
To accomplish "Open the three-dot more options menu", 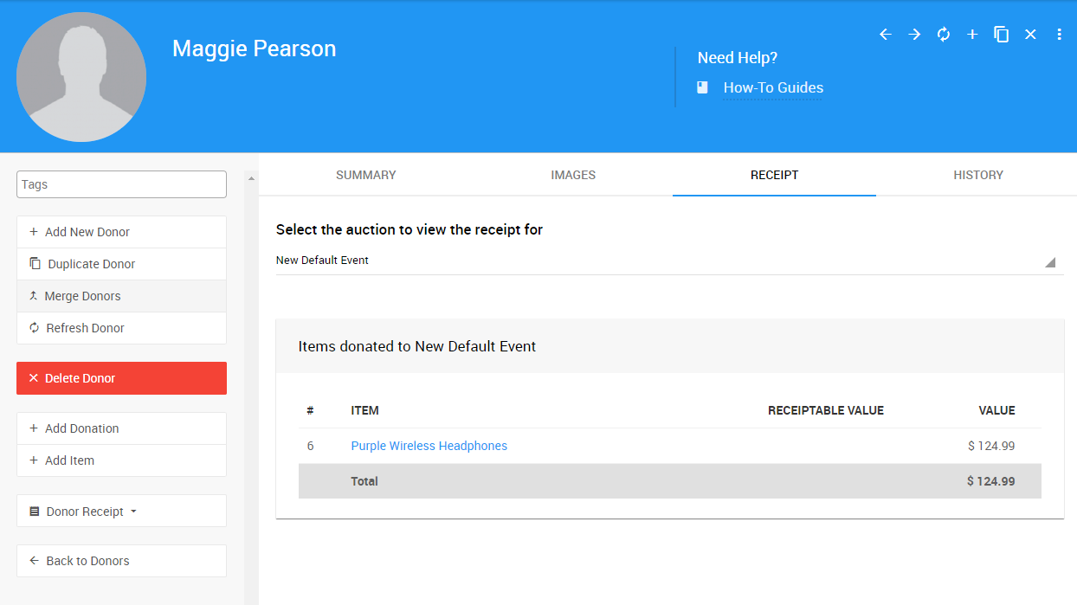I will coord(1059,35).
